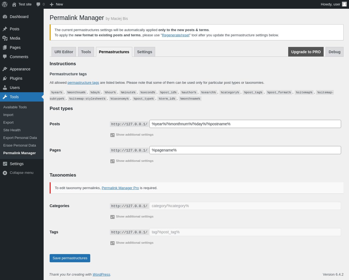Click the Media icon in sidebar

click(5, 38)
